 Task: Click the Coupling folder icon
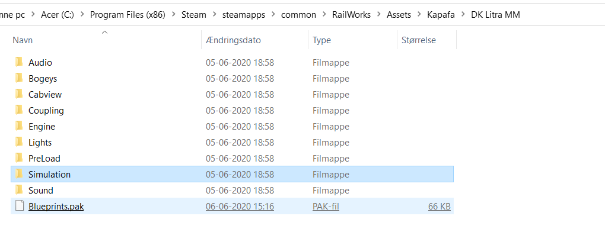pos(19,110)
